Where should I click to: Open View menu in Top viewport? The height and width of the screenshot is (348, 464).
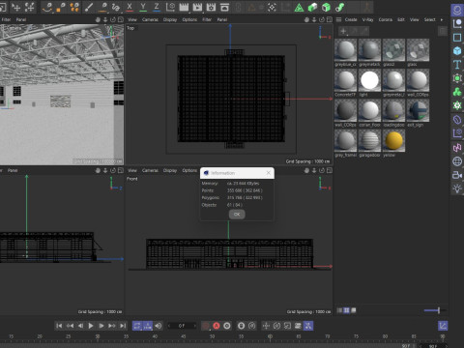pos(132,19)
